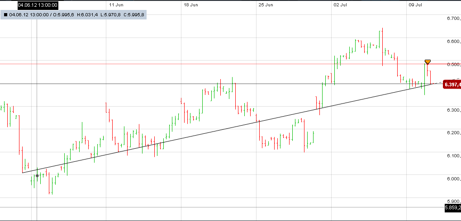Click the black square in the OHLC legend
Image resolution: width=461 pixels, height=221 pixels.
point(5,14)
